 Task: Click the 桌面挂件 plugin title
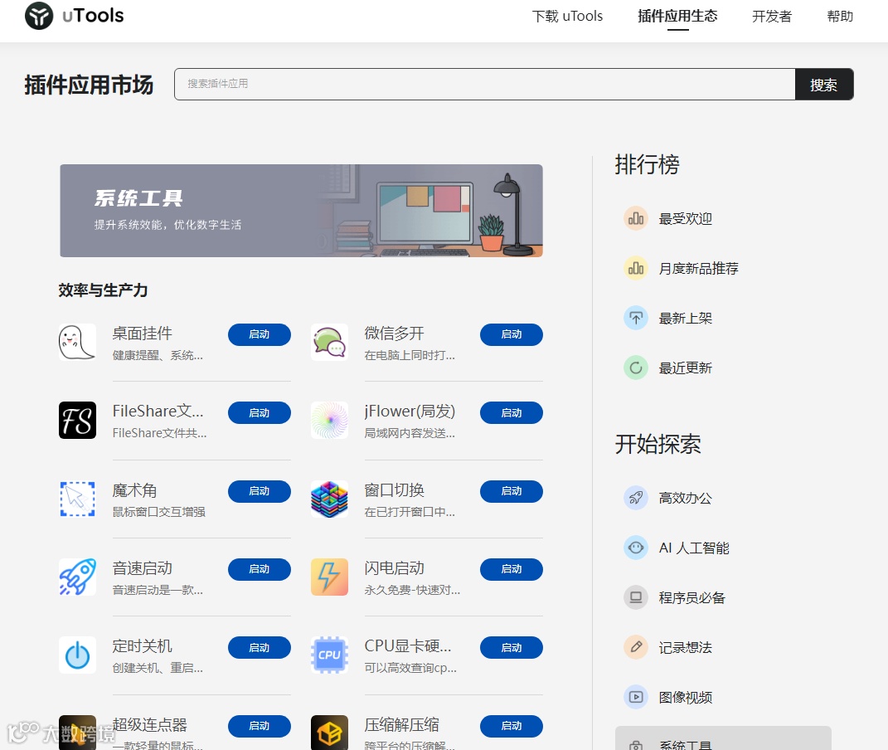142,333
